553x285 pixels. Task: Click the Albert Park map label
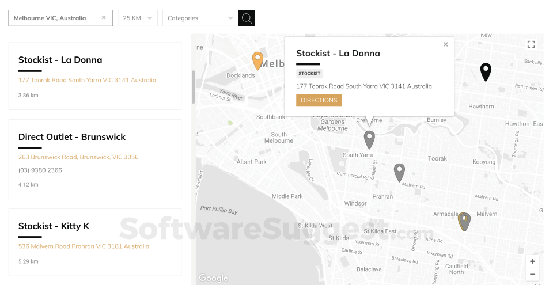(x=252, y=162)
